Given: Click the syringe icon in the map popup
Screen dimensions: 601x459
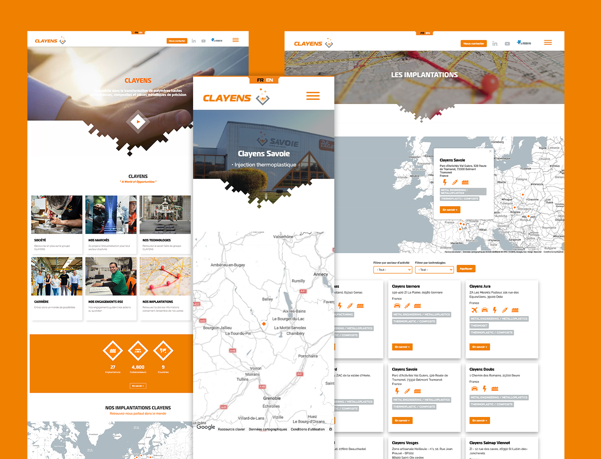Looking at the screenshot, I should click(x=455, y=182).
